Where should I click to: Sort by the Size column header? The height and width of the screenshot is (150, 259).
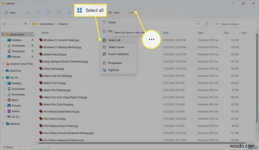click(x=226, y=33)
